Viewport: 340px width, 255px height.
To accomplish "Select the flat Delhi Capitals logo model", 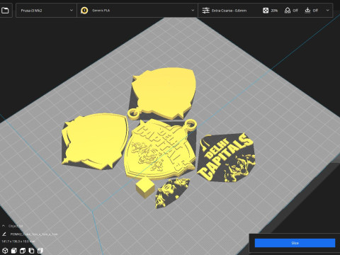I will pyautogui.click(x=226, y=158).
